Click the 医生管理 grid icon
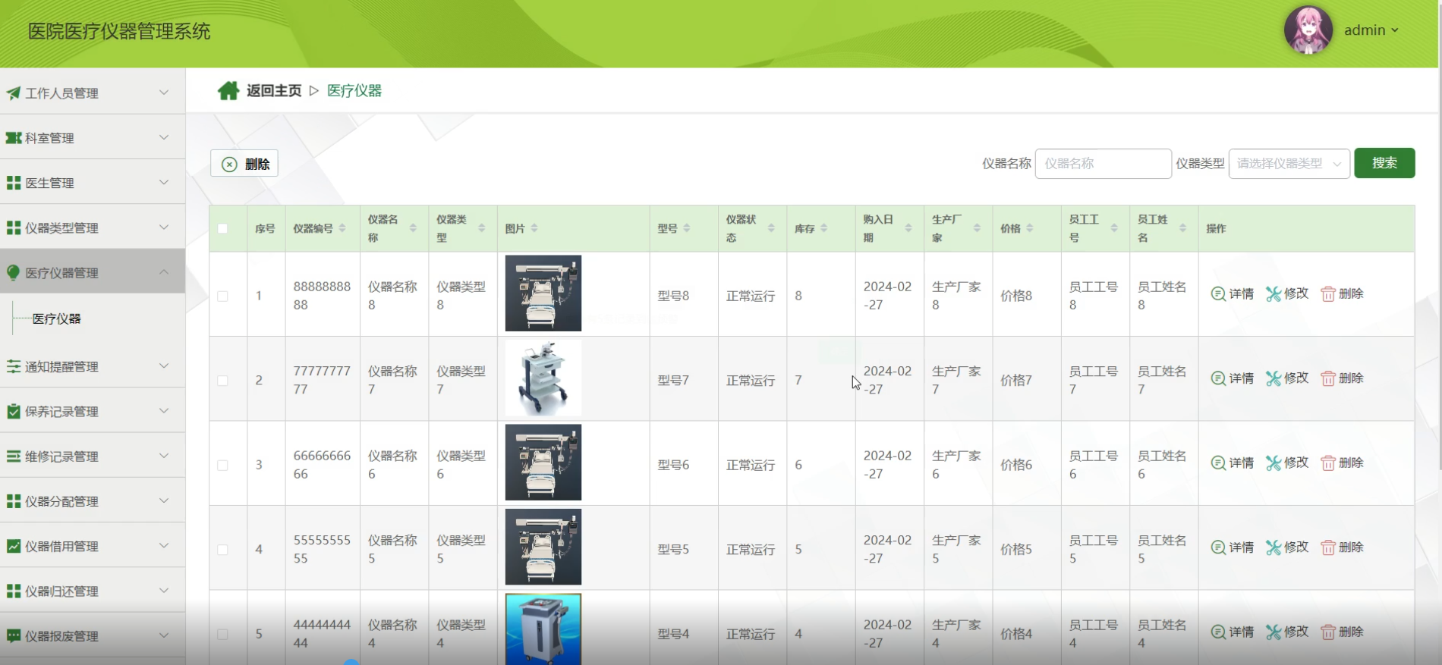 click(14, 183)
